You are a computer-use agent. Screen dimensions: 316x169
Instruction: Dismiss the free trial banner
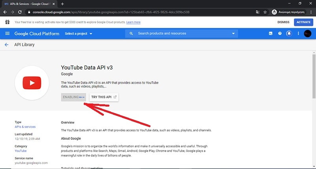point(283,22)
